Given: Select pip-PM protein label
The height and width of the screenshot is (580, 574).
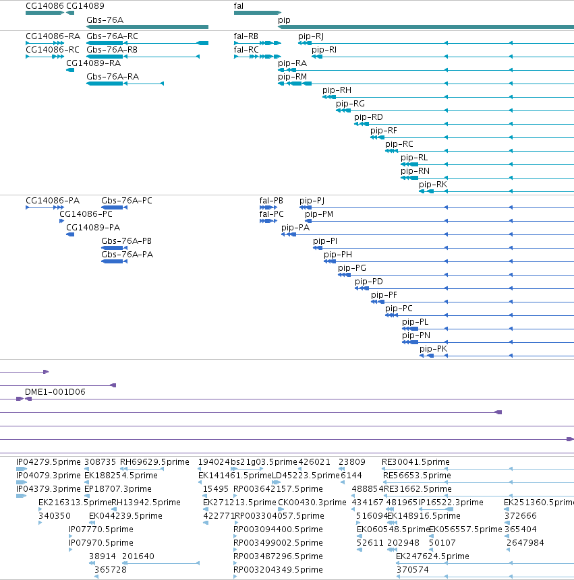Looking at the screenshot, I should click(x=319, y=214).
